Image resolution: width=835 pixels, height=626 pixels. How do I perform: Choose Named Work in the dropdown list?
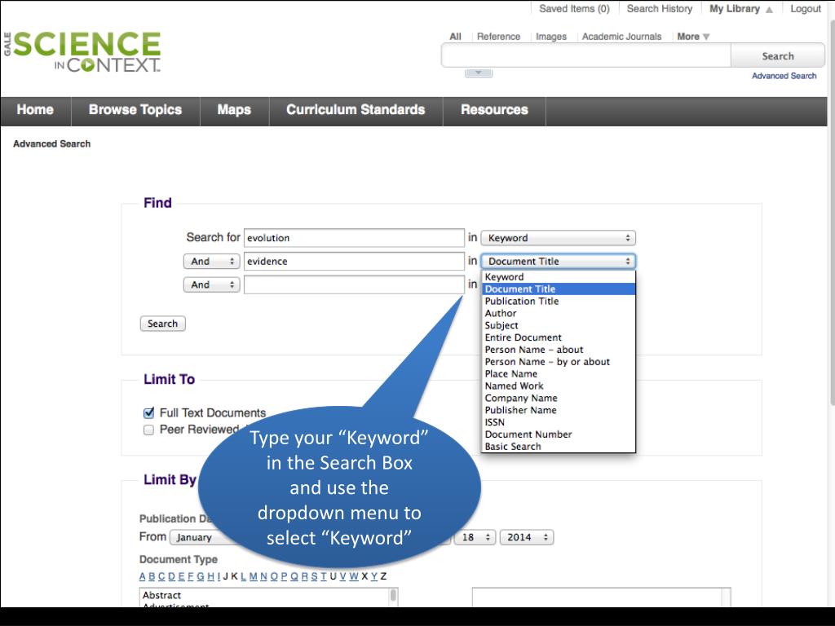click(558, 386)
